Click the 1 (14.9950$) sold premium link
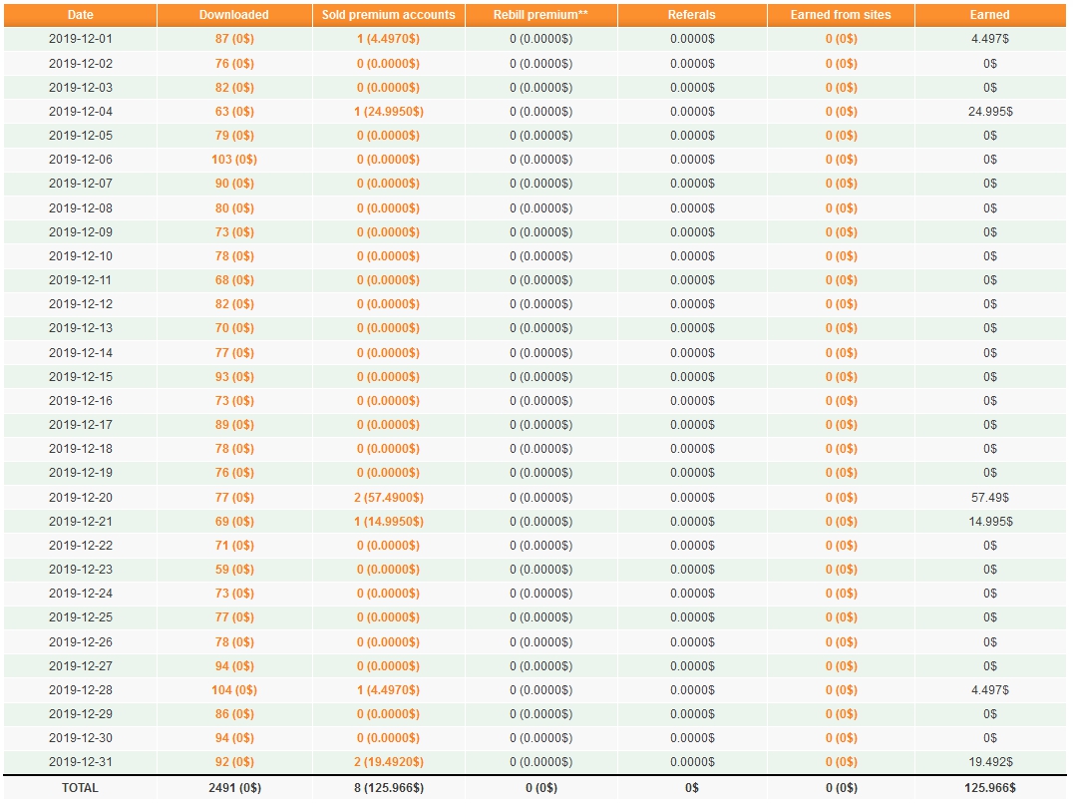The width and height of the screenshot is (1073, 806). tap(389, 522)
